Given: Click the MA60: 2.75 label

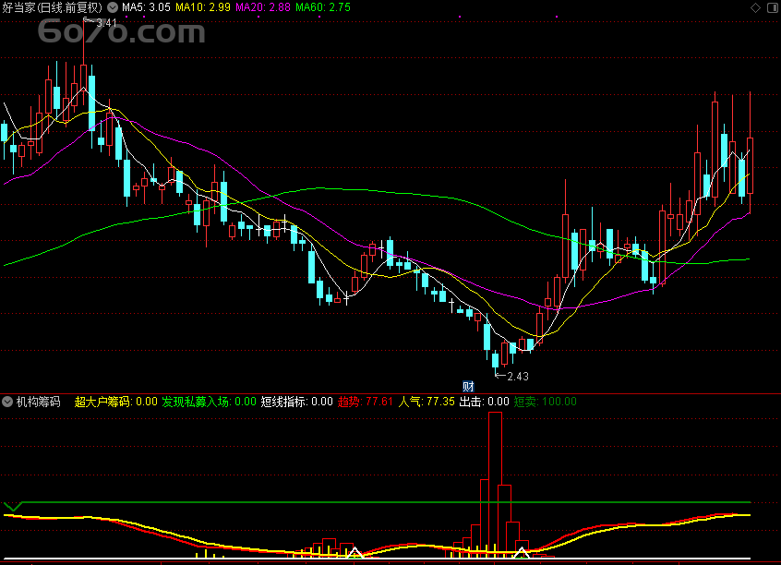Looking at the screenshot, I should (x=323, y=7).
